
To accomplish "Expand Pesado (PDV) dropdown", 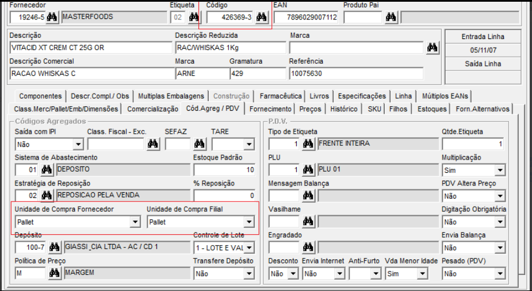I will (500, 274).
